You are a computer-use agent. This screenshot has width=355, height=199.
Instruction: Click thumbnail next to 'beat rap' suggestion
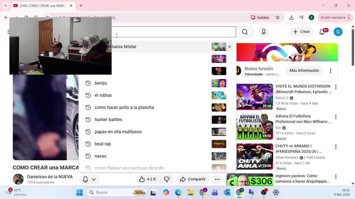(x=219, y=144)
